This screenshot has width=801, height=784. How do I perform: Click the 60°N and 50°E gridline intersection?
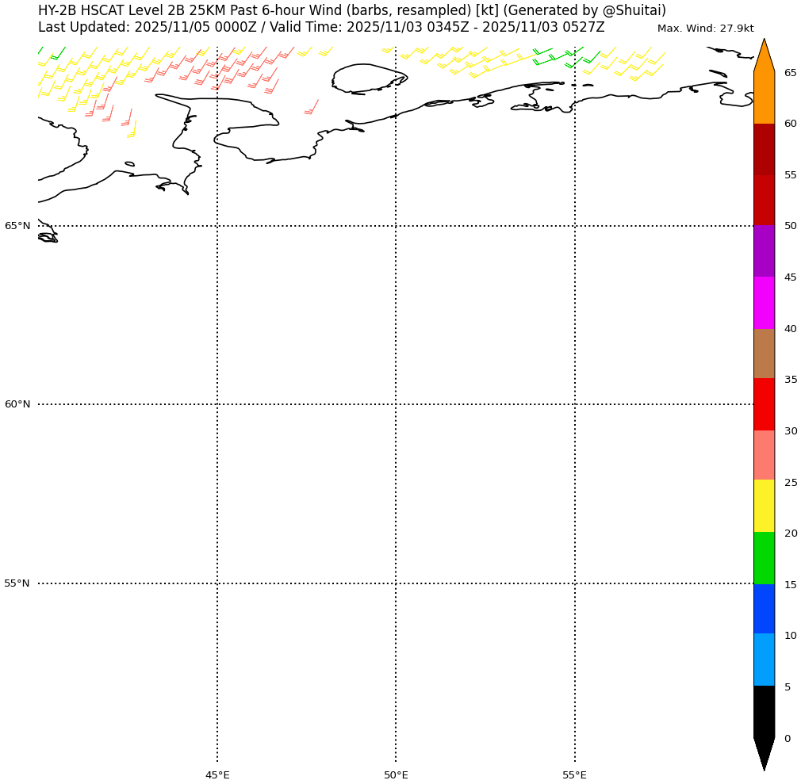[396, 404]
